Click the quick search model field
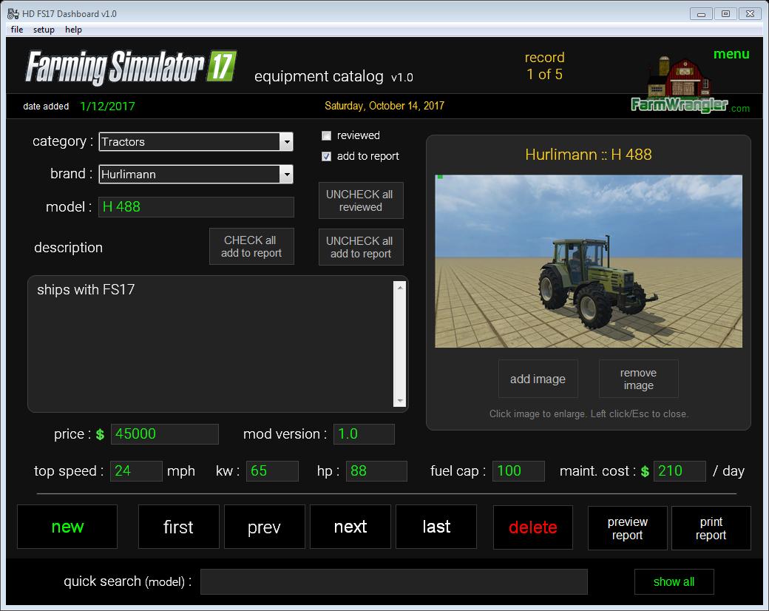Screen dimensions: 769x611 (x=393, y=581)
